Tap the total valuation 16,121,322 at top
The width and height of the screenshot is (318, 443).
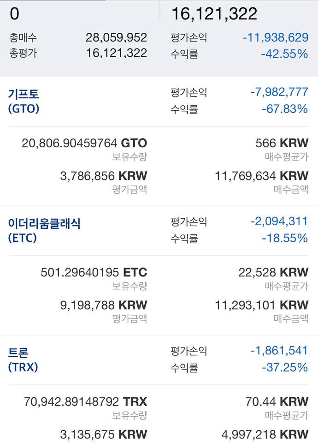click(214, 14)
